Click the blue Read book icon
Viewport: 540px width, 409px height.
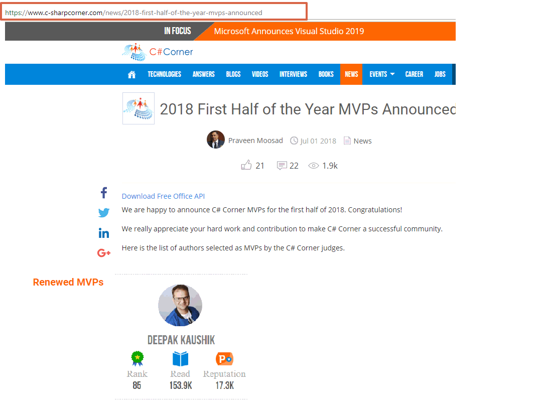point(180,359)
